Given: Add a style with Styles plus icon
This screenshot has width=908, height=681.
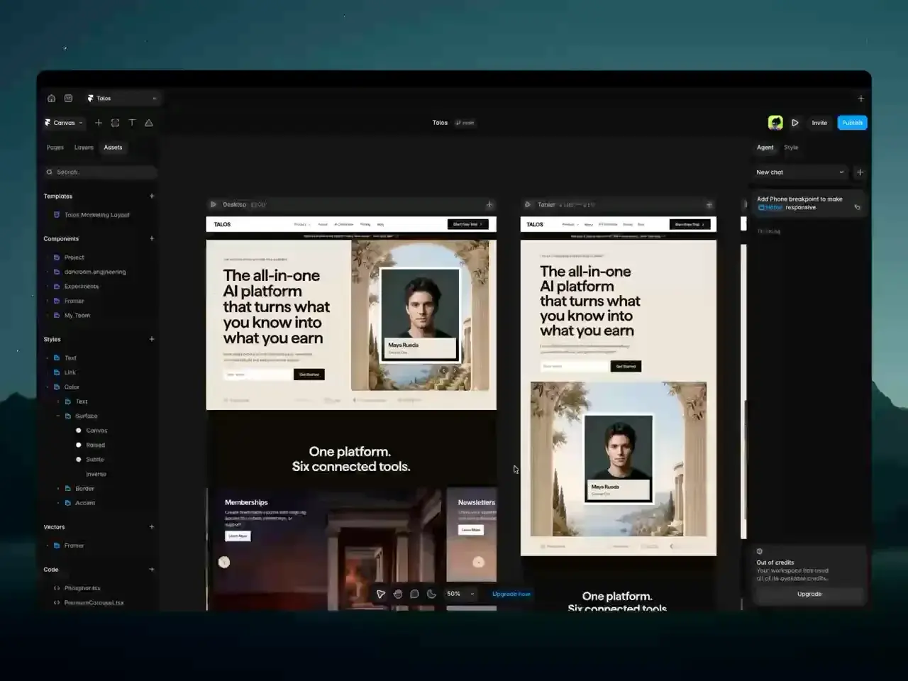Looking at the screenshot, I should [152, 339].
